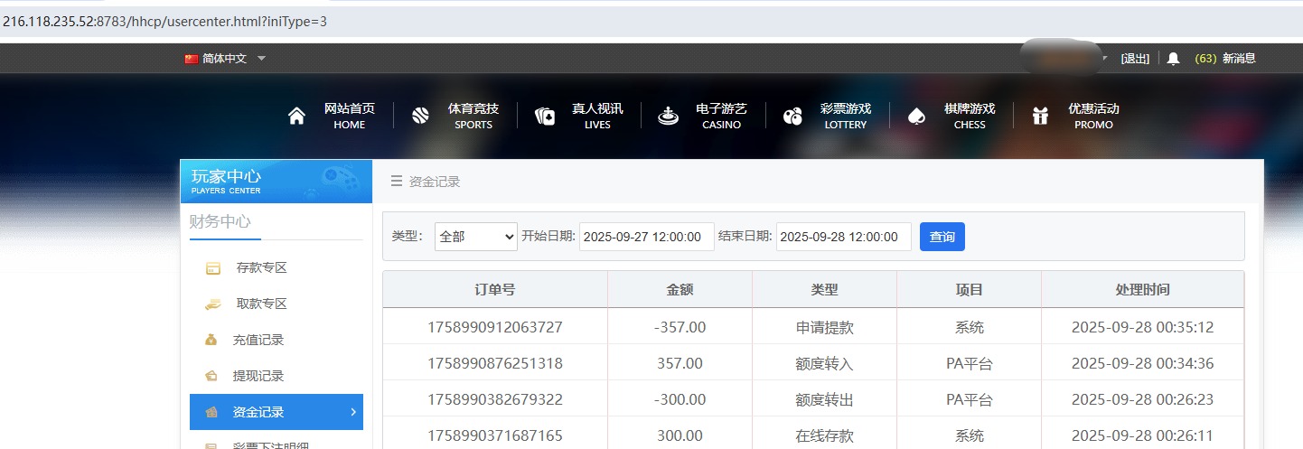
Task: Go to 充值记录 sidebar item
Action: pyautogui.click(x=258, y=340)
